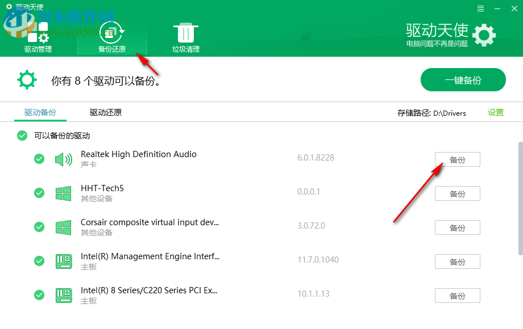
Task: Click the 备份 button for Realtek audio driver
Action: 457,159
